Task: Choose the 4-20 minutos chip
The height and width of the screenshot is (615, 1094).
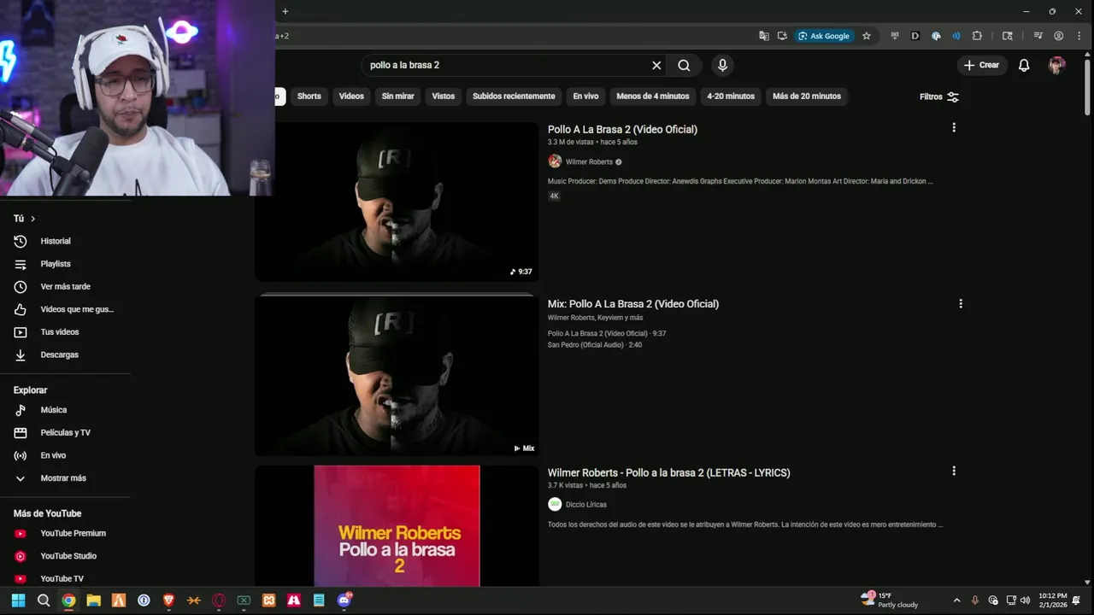Action: coord(731,97)
